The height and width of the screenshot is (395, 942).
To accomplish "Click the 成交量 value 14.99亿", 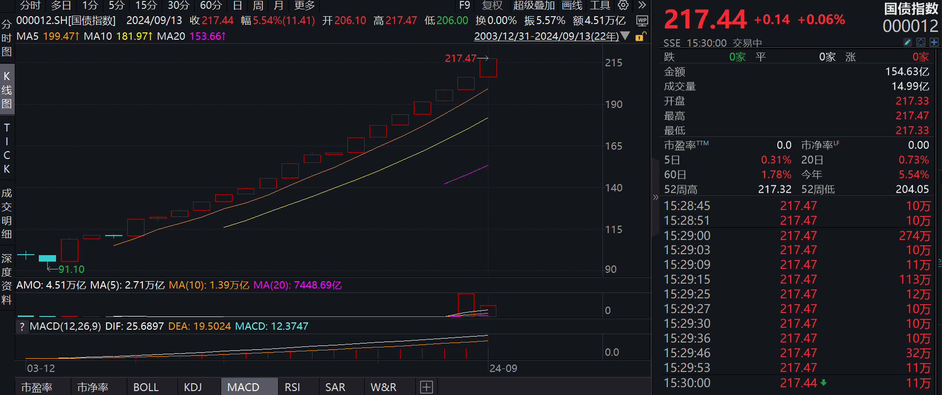I will click(910, 86).
